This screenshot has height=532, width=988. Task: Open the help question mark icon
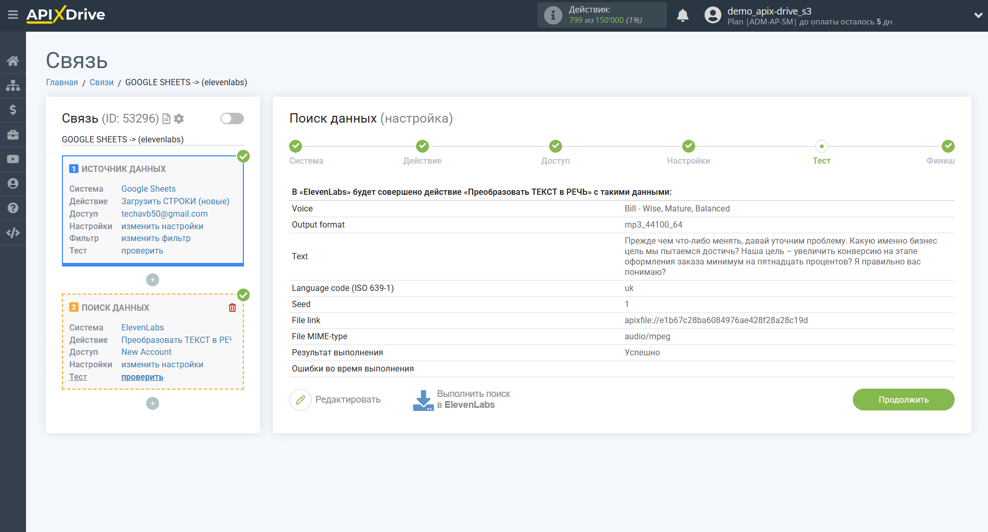pyautogui.click(x=13, y=208)
